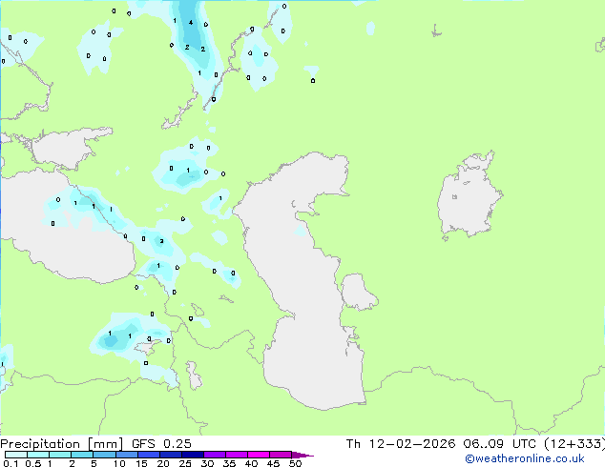Select the 30–35 mm purple legend swatch
This screenshot has width=605, height=467.
pos(215,455)
